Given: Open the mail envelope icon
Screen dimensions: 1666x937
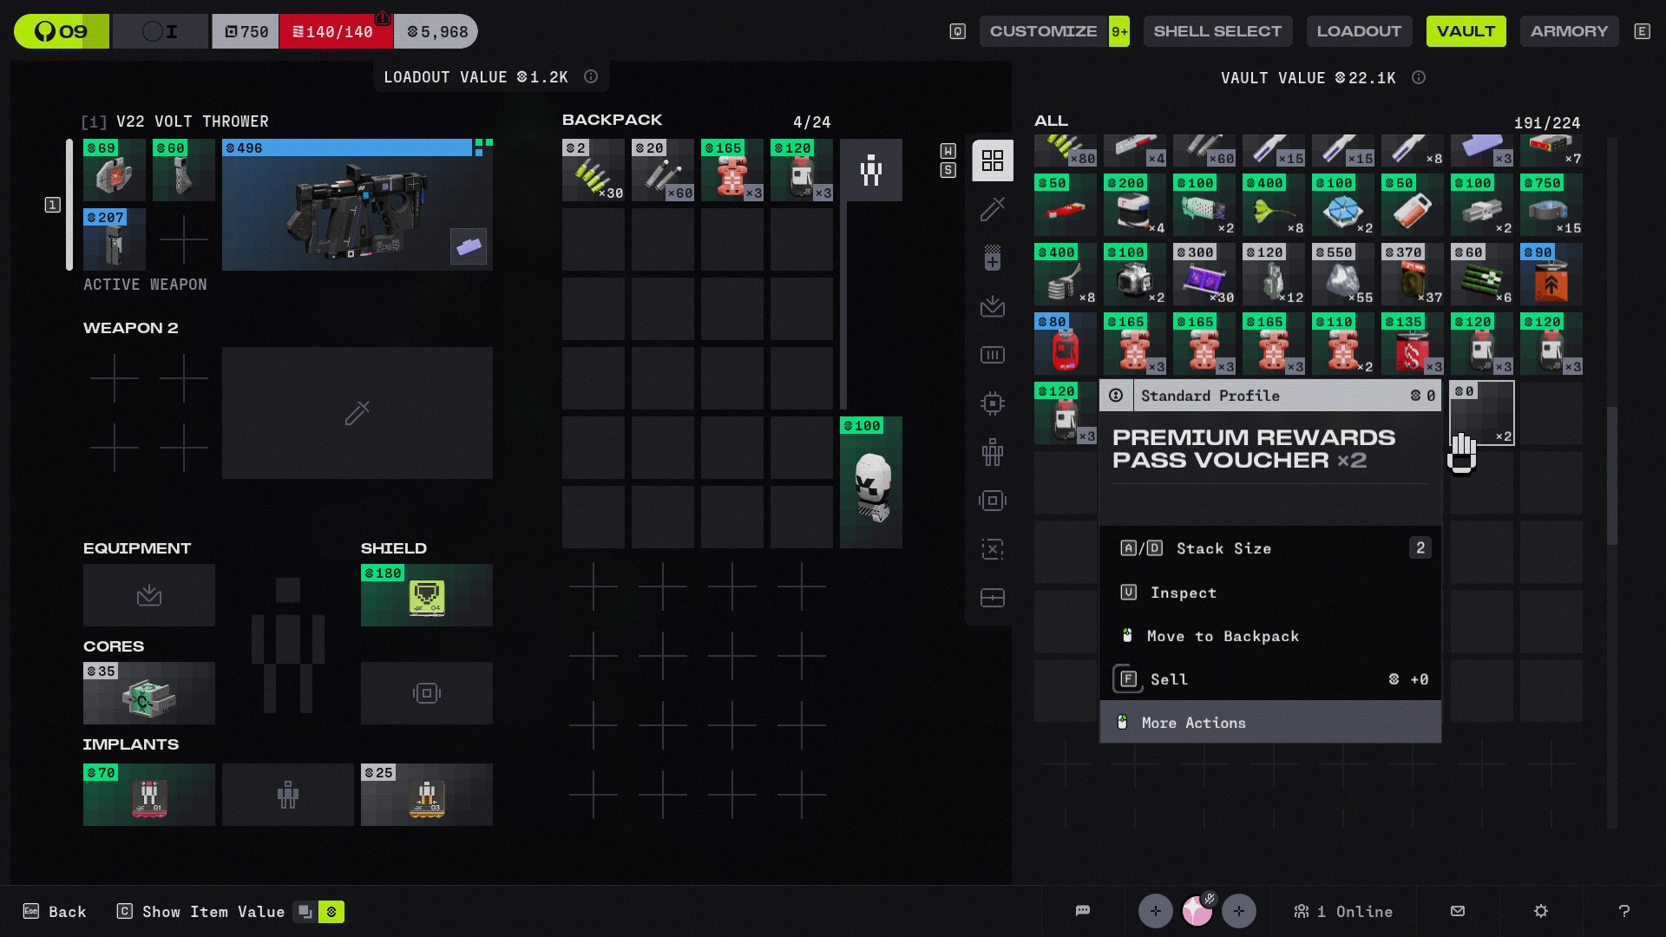Looking at the screenshot, I should (x=1457, y=911).
